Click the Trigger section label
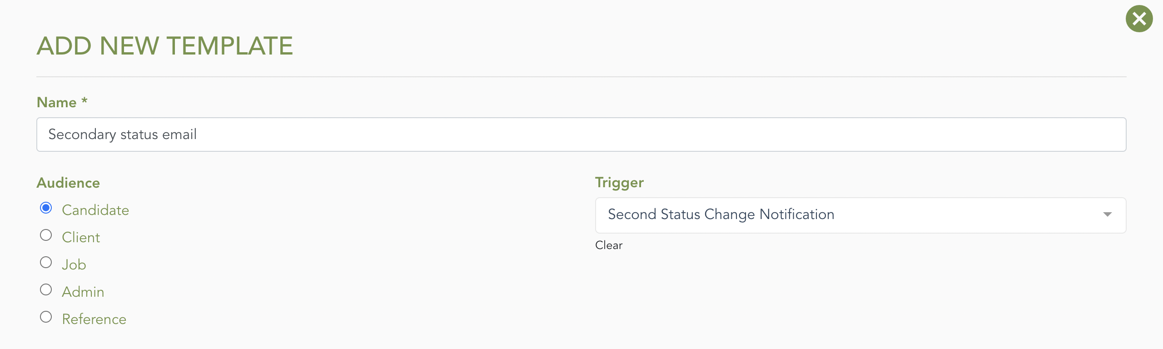 [x=619, y=183]
